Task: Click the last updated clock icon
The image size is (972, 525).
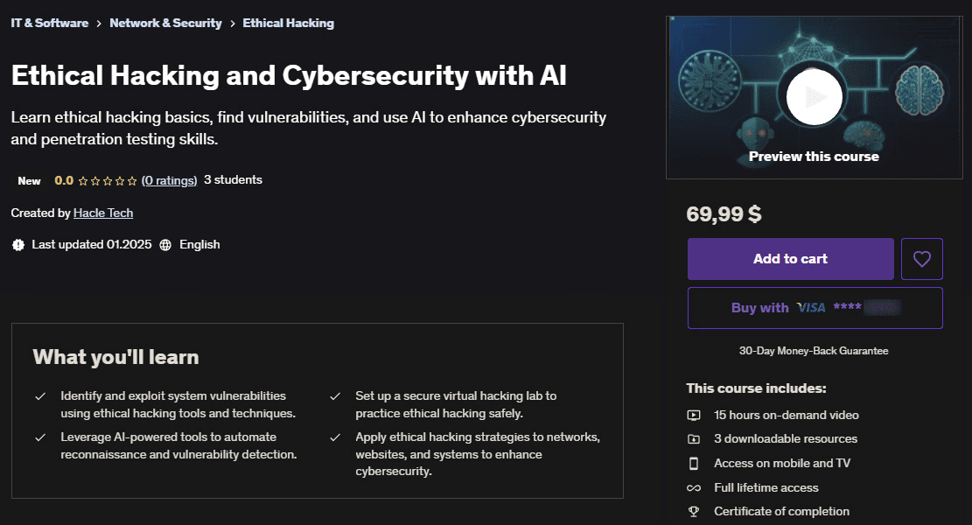Action: point(18,244)
